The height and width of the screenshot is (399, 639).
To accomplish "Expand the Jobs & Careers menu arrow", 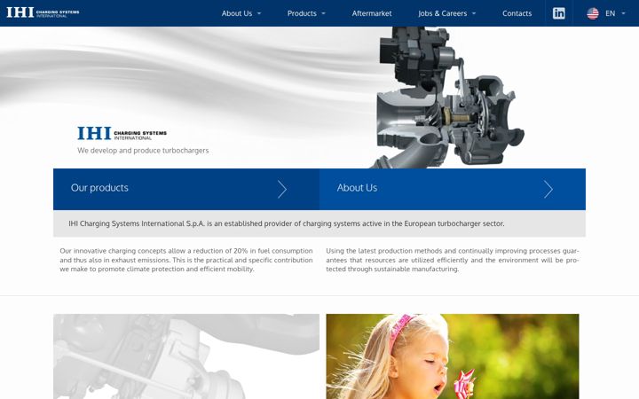I will [474, 13].
